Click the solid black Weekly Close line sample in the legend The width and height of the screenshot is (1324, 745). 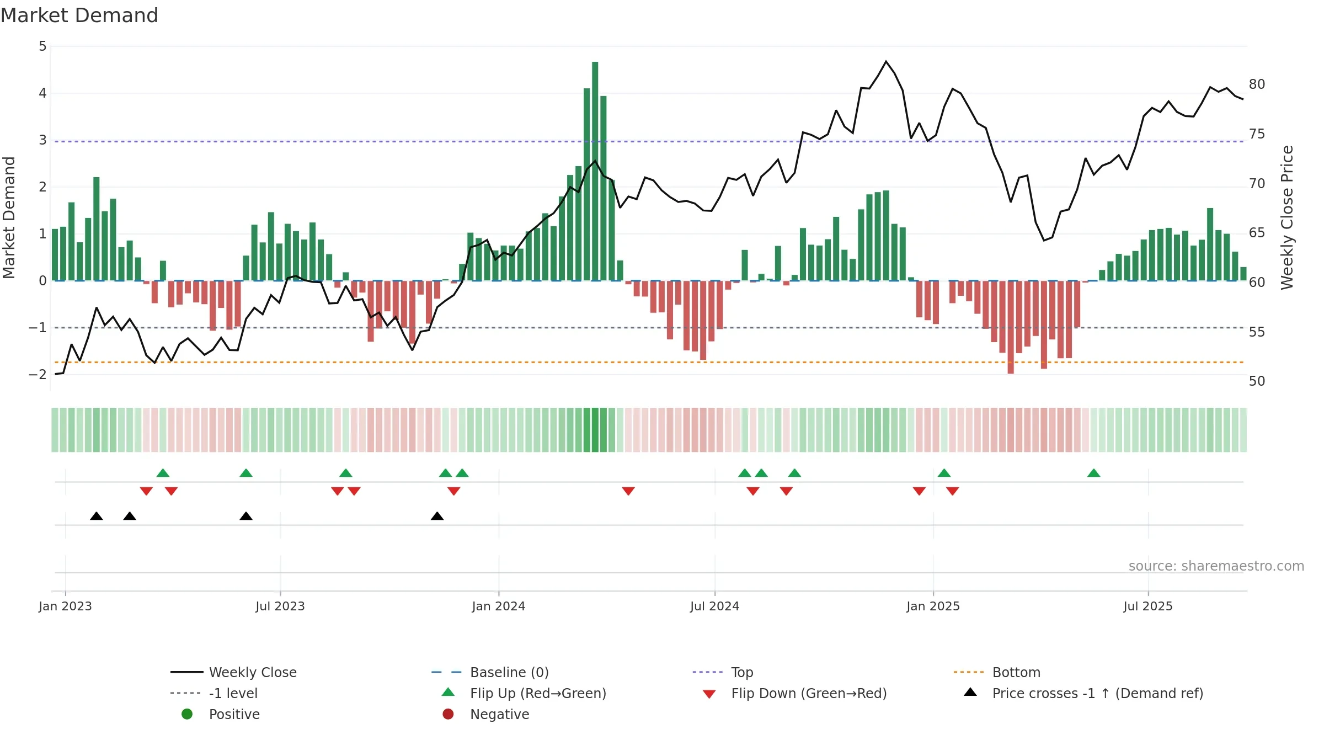(x=187, y=672)
